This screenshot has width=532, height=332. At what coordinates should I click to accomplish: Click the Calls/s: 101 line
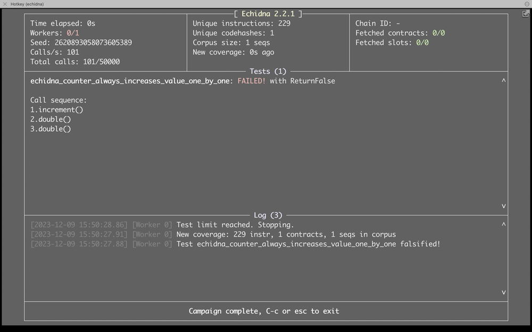coord(55,52)
